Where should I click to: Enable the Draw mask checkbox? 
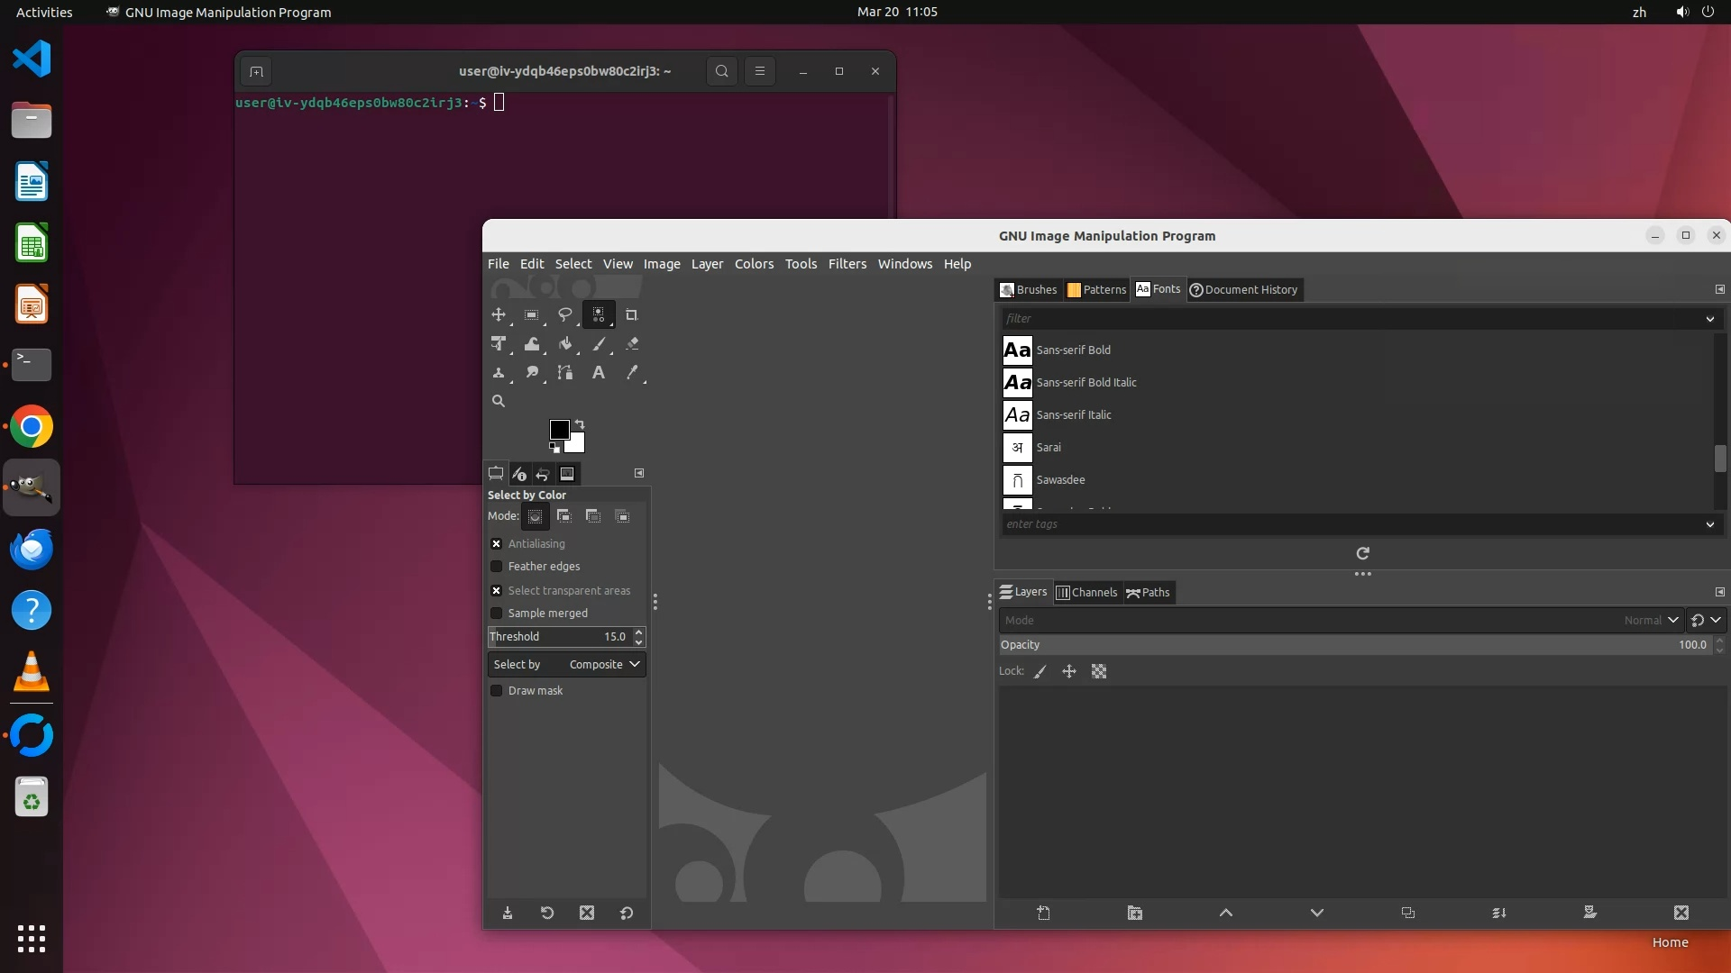tap(496, 690)
